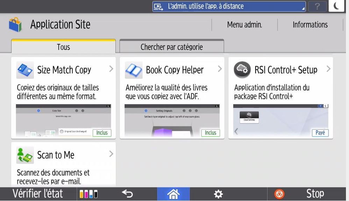
Task: Click the Application Site heading text
Action: coord(60,24)
